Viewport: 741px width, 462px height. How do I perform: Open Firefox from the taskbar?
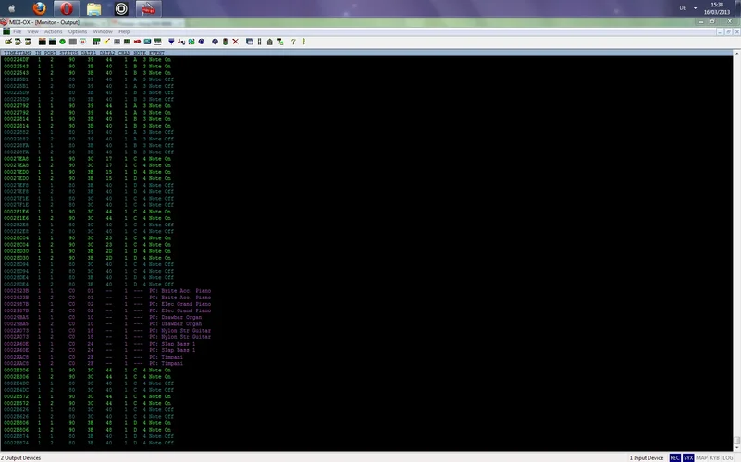coord(39,8)
